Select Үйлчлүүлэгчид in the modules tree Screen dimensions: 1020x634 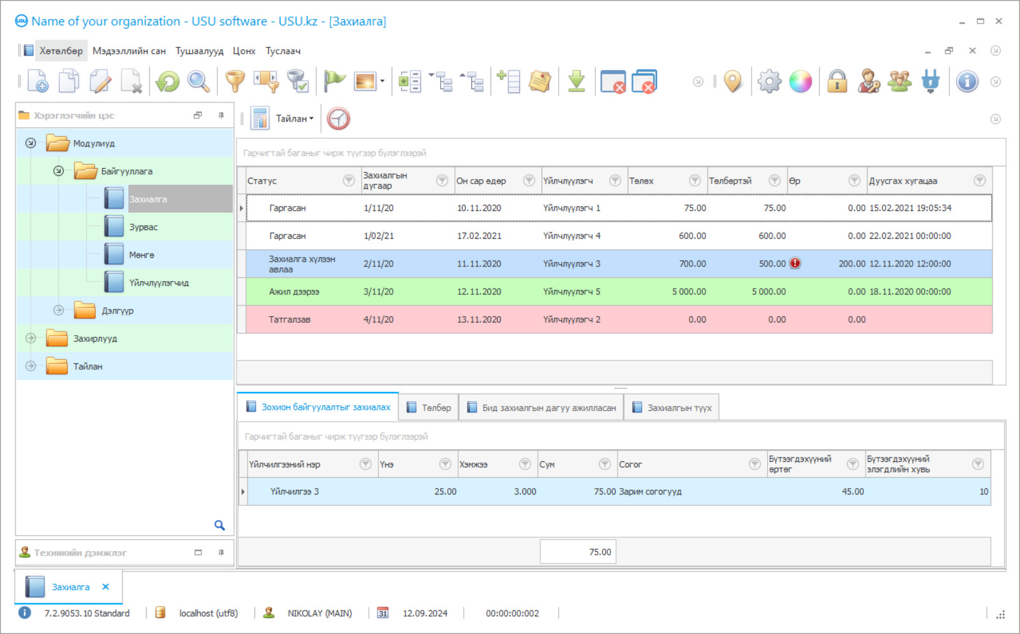159,283
